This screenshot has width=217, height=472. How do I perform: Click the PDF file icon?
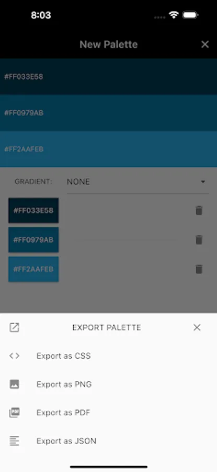(14, 413)
